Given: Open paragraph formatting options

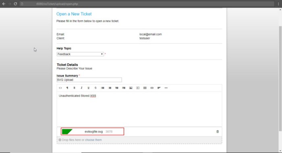Looking at the screenshot, I should pyautogui.click(x=67, y=88).
